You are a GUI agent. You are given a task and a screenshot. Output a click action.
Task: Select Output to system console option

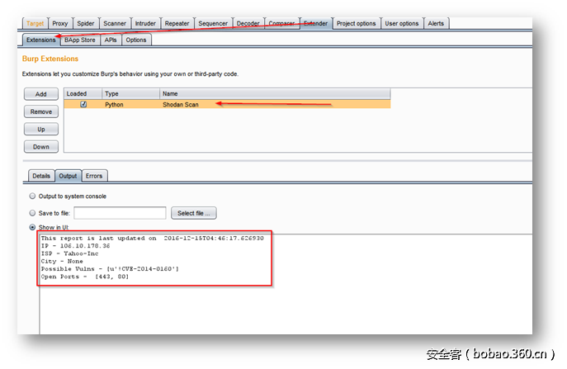(32, 196)
